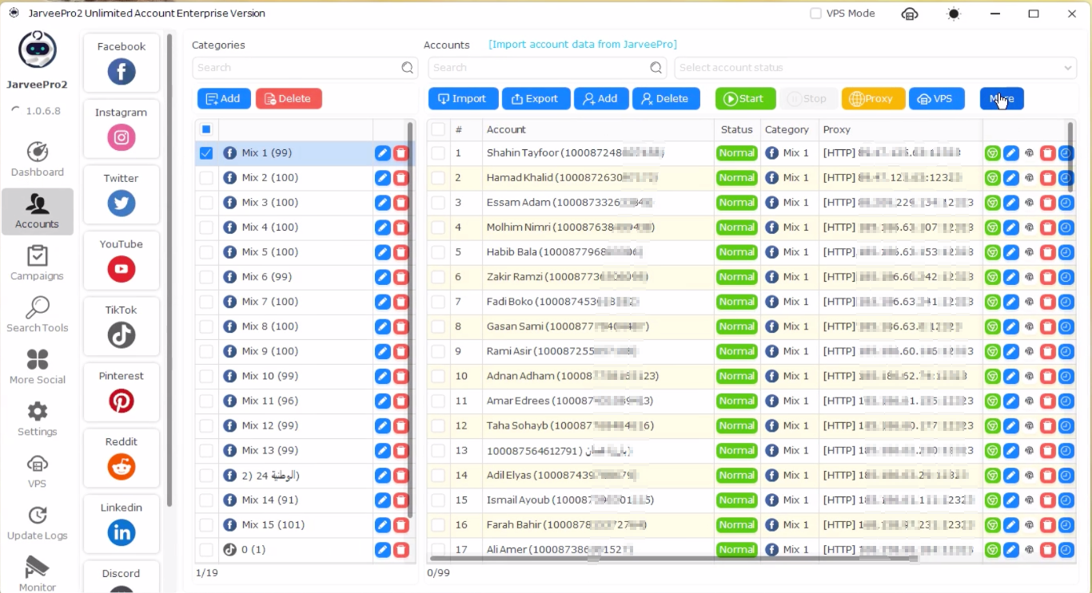The width and height of the screenshot is (1092, 593).
Task: Click Add button under Categories
Action: (224, 99)
